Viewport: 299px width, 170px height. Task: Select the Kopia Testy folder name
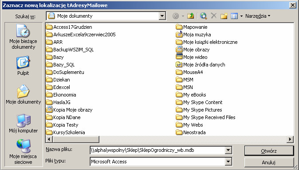point(66,125)
